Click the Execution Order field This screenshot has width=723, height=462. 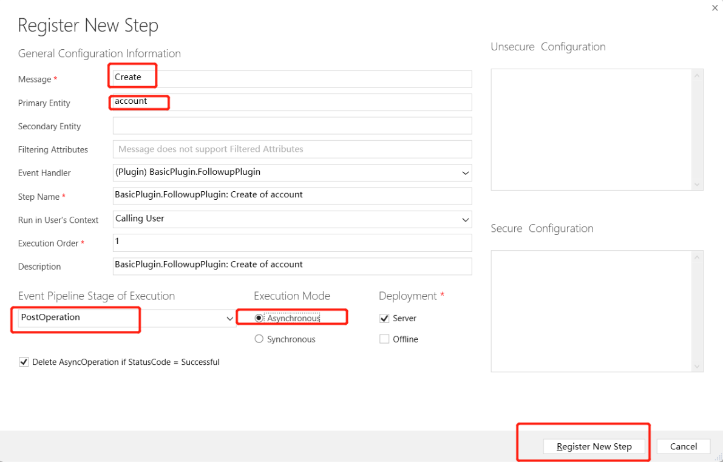(292, 243)
